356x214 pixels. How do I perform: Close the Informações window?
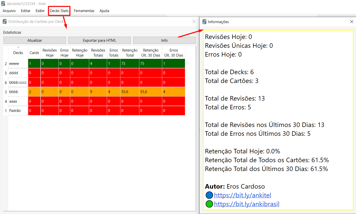click(352, 22)
